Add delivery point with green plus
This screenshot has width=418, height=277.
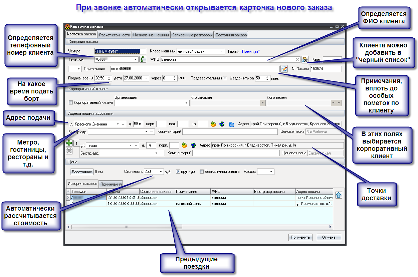pos(69,144)
